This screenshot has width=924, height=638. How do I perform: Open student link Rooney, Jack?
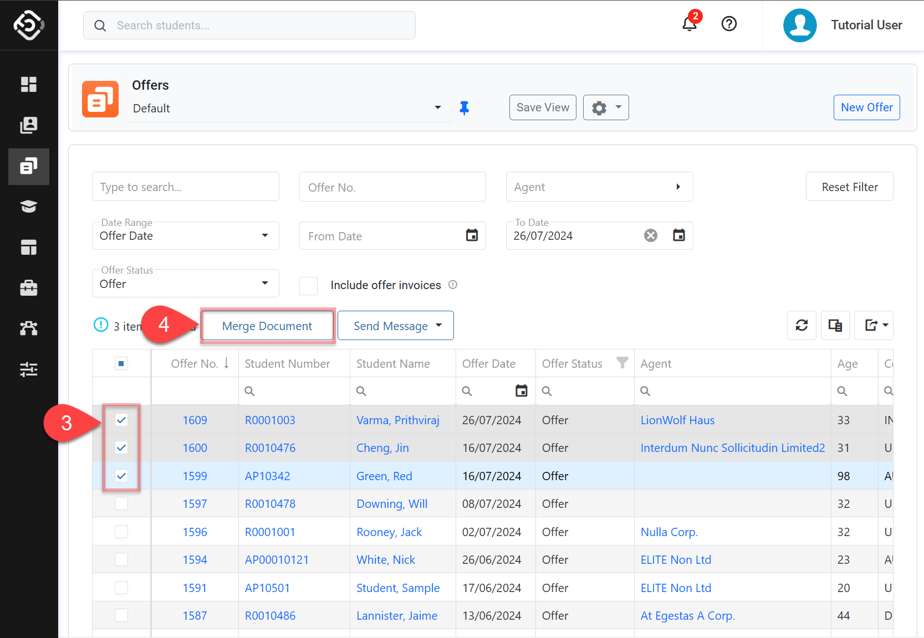pyautogui.click(x=389, y=532)
